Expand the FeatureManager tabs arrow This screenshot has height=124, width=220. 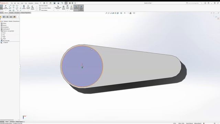click(19, 17)
